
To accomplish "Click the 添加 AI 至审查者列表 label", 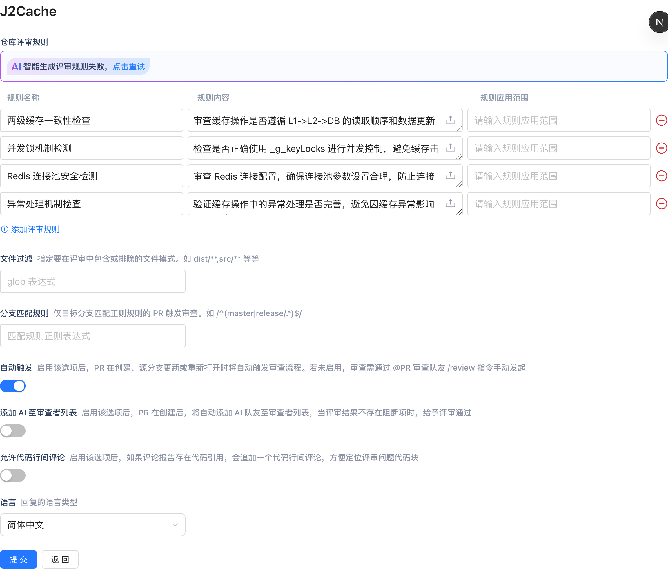I will [38, 413].
